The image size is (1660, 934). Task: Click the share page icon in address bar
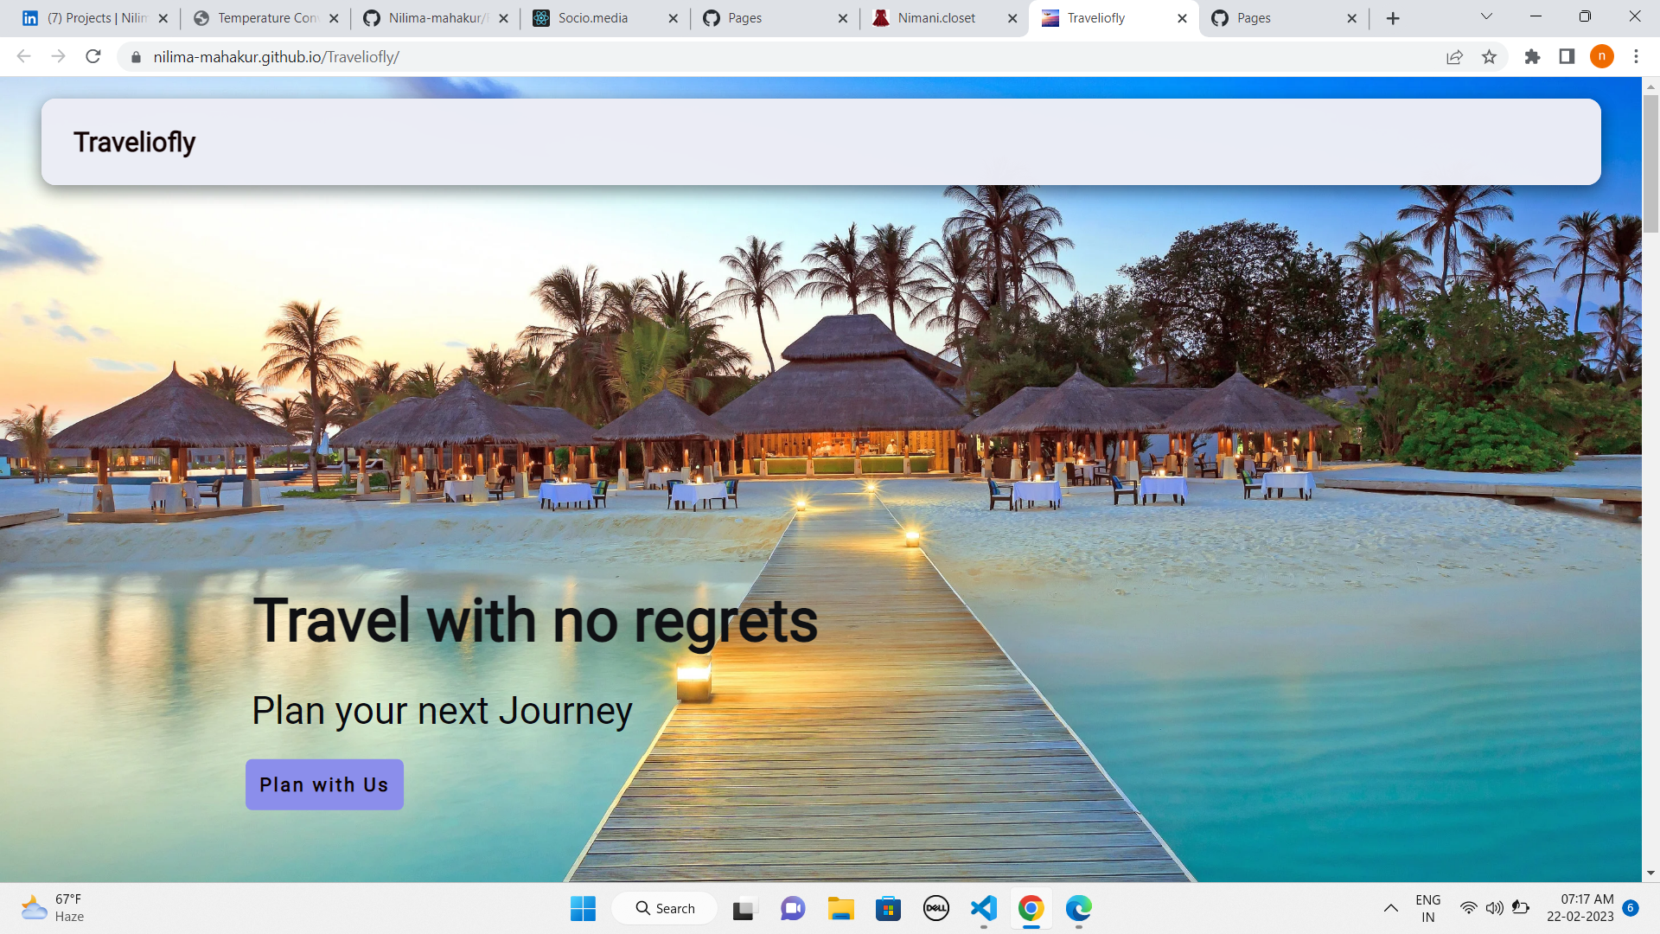coord(1454,57)
